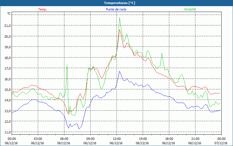Click the 11,0 y-axis value

tap(8, 132)
